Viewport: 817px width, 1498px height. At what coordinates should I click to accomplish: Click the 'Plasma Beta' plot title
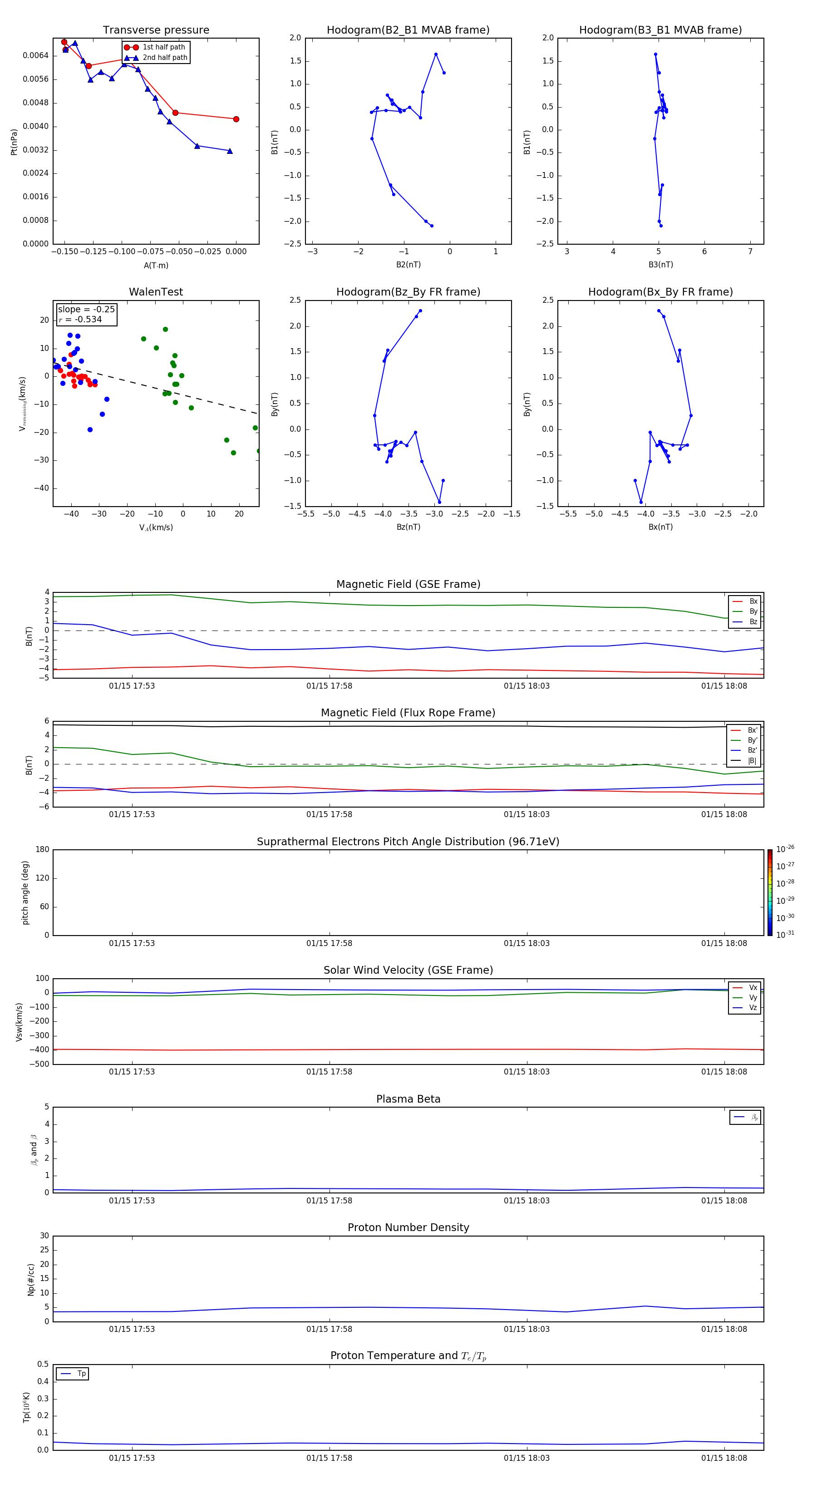(x=408, y=1099)
